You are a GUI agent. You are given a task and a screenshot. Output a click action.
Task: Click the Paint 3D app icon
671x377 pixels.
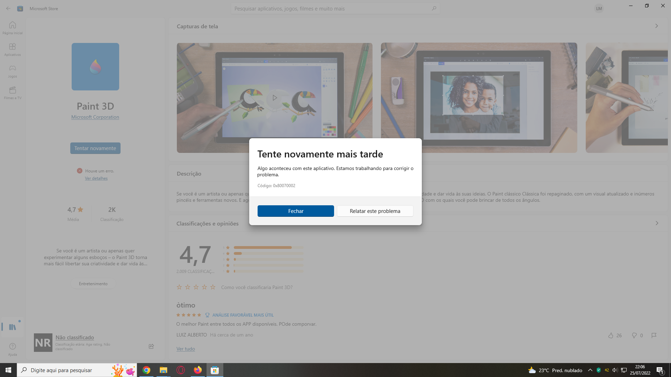[95, 67]
